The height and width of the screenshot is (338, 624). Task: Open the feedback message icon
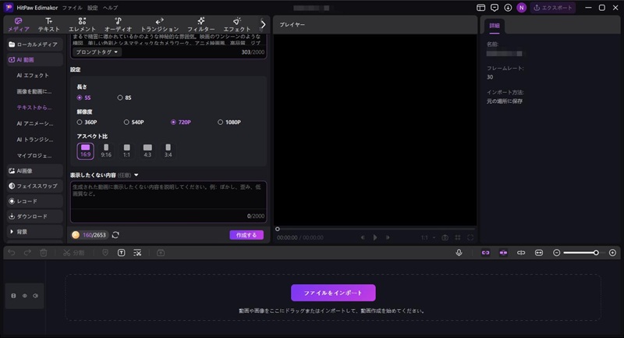coord(495,8)
